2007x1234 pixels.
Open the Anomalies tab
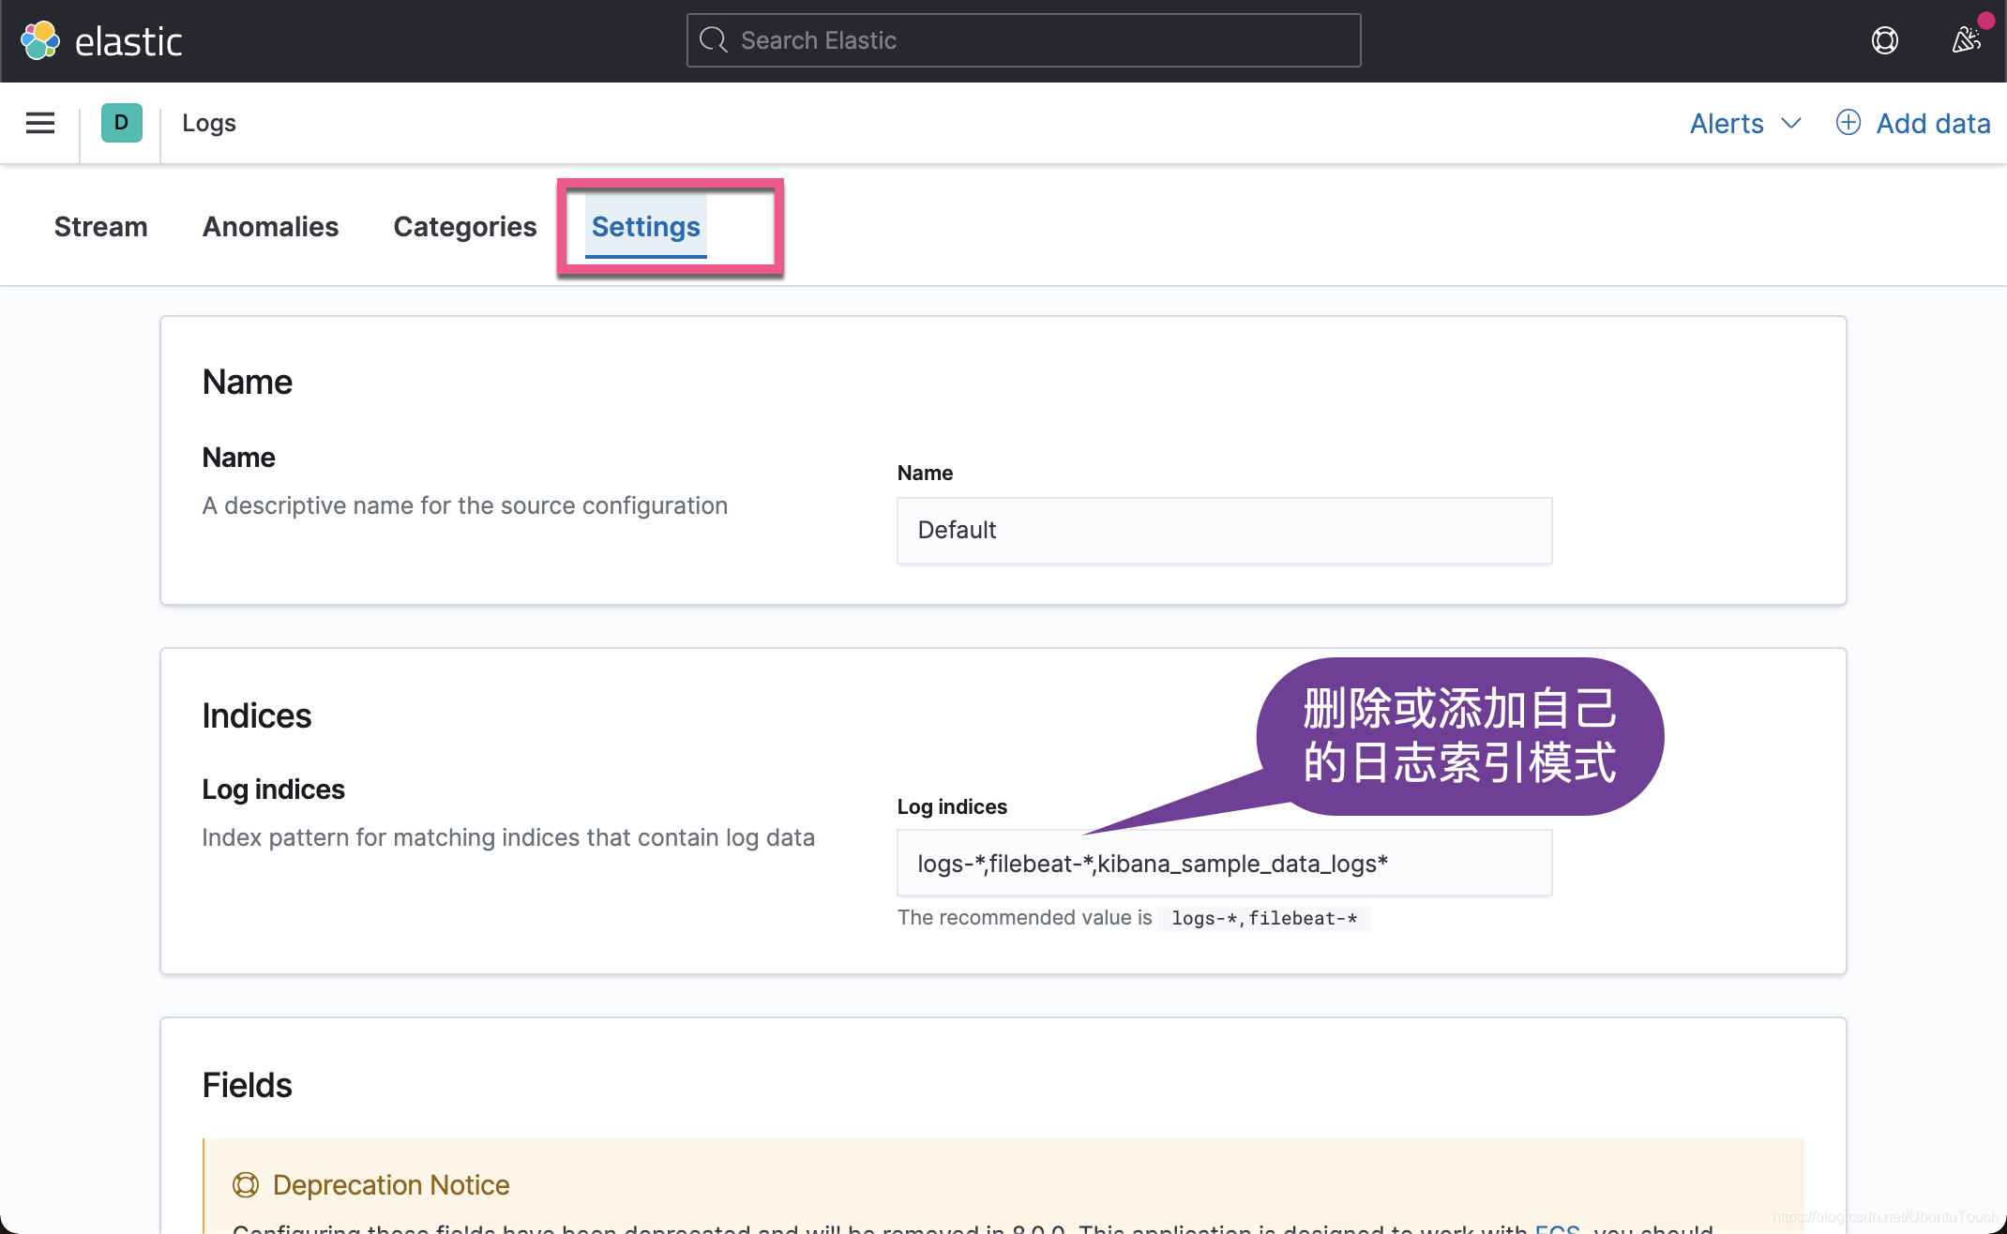pyautogui.click(x=270, y=227)
